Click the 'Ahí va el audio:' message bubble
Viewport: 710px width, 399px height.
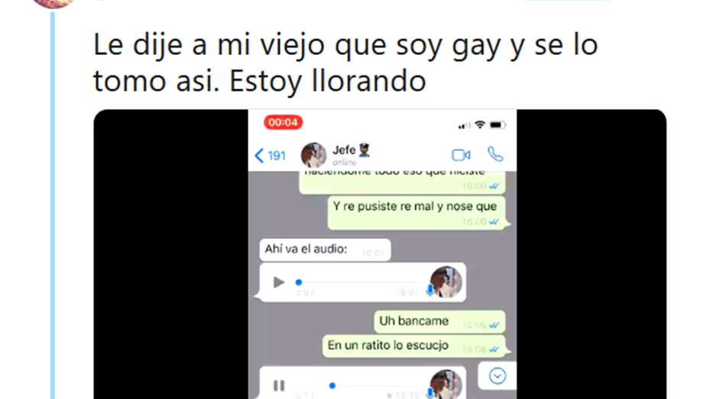(325, 250)
